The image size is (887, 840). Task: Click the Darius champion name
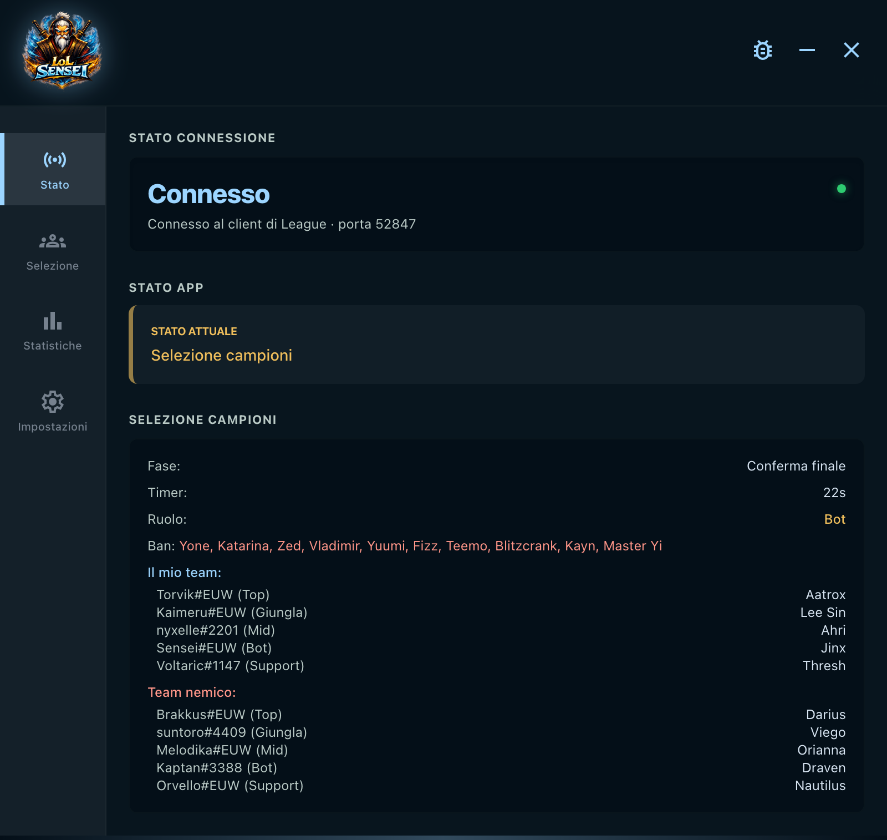[x=825, y=715]
